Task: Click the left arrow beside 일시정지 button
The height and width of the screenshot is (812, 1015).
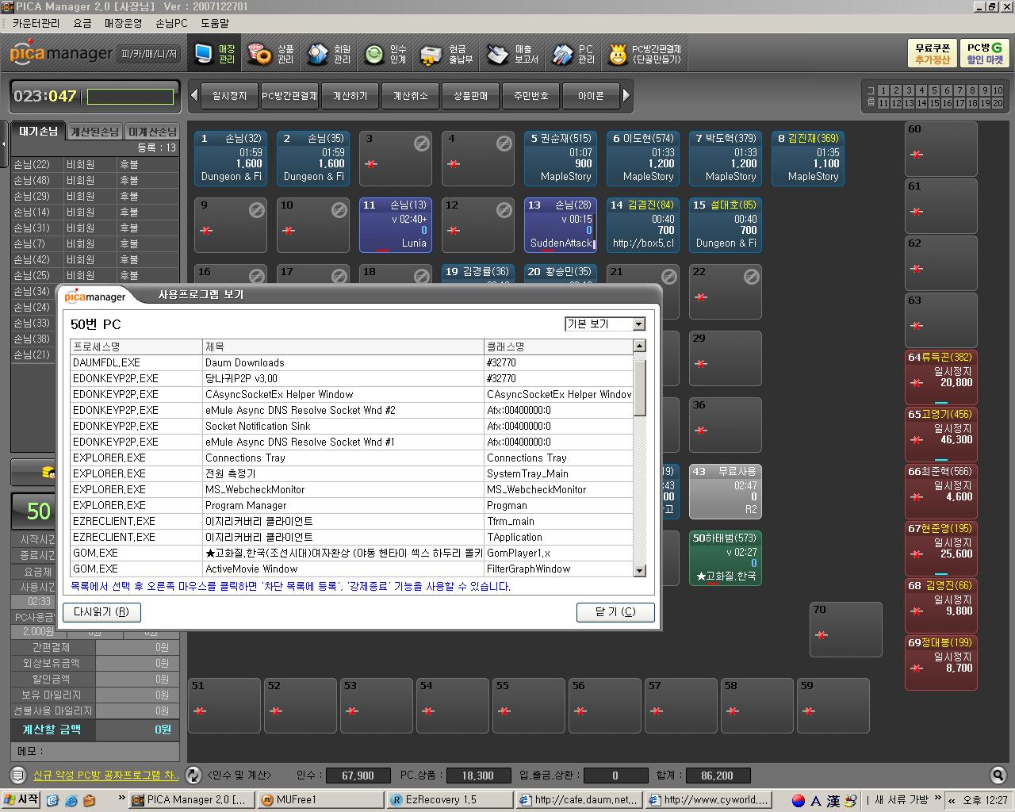Action: pyautogui.click(x=194, y=96)
